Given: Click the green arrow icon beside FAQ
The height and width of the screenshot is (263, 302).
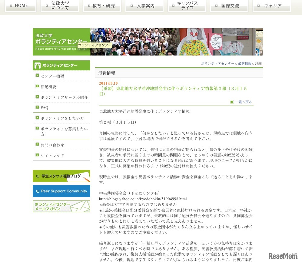Looking at the screenshot, I should [x=37, y=107].
